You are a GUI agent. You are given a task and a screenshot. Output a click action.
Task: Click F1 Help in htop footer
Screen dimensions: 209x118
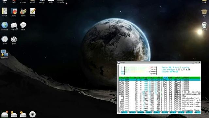coord(123,112)
